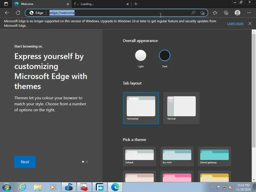
Task: Pick the Default theme
Action: coord(139,156)
